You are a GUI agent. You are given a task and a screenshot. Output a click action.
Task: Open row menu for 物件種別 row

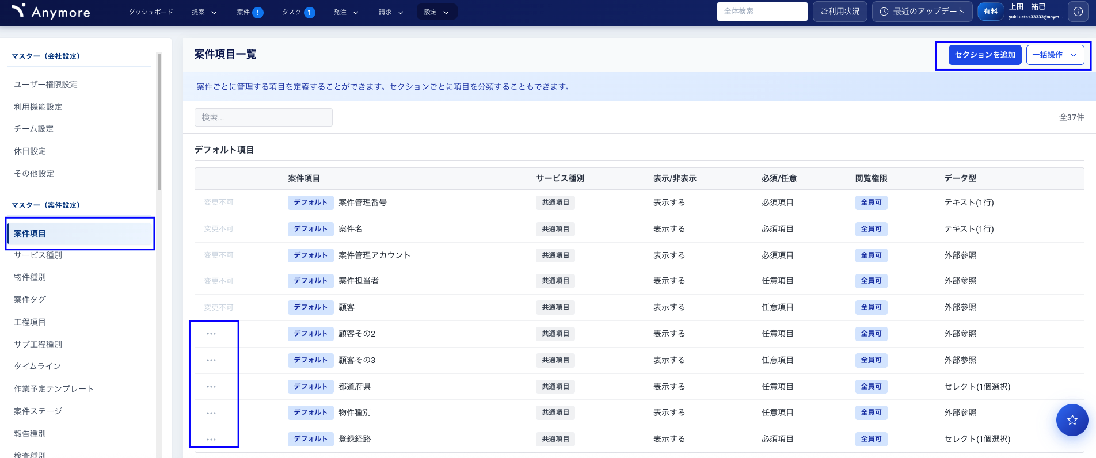point(211,413)
